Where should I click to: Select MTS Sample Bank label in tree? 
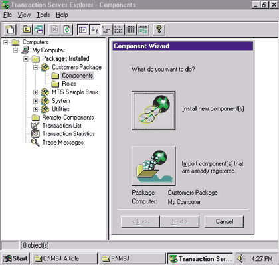click(x=75, y=92)
